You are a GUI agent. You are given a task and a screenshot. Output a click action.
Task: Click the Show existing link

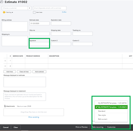pyautogui.click(x=34, y=117)
